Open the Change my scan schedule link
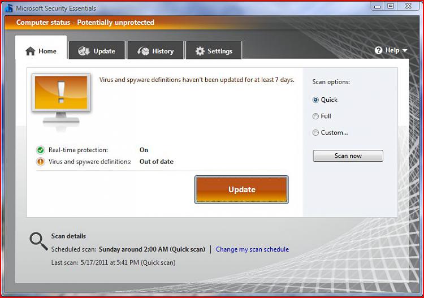424x298 pixels. tap(252, 249)
